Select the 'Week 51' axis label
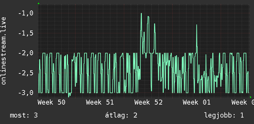This screenshot has width=254, height=124. pos(100,102)
